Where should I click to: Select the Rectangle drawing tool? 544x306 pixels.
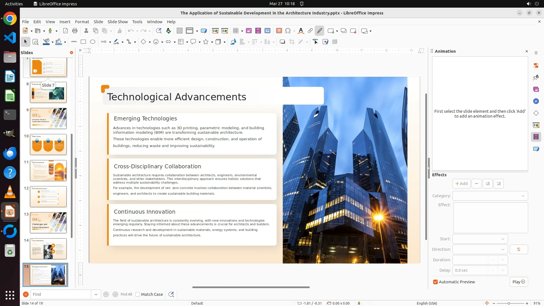point(83,42)
